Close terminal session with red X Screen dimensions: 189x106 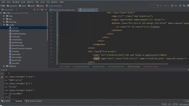pyautogui.click(x=2, y=77)
